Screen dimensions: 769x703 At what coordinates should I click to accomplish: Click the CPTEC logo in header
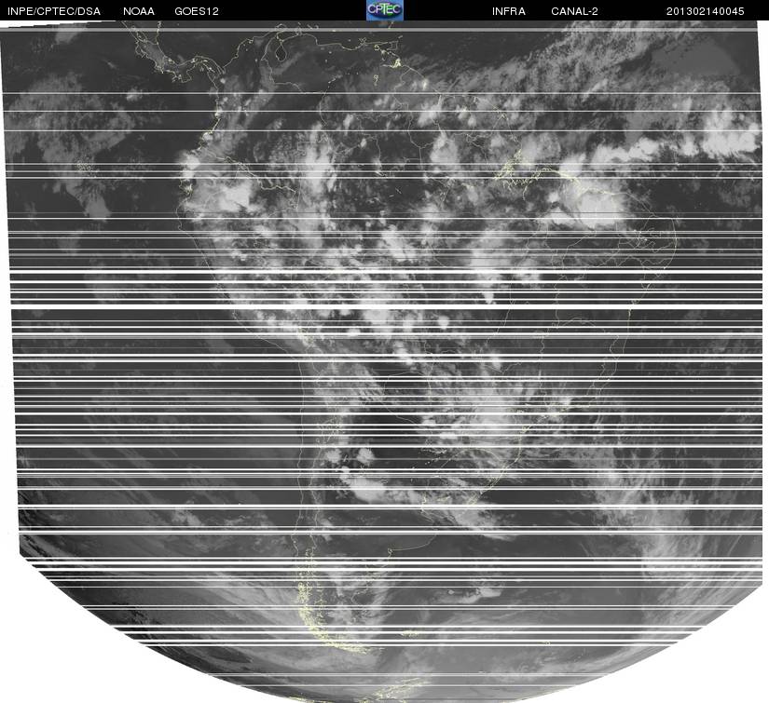pyautogui.click(x=385, y=10)
